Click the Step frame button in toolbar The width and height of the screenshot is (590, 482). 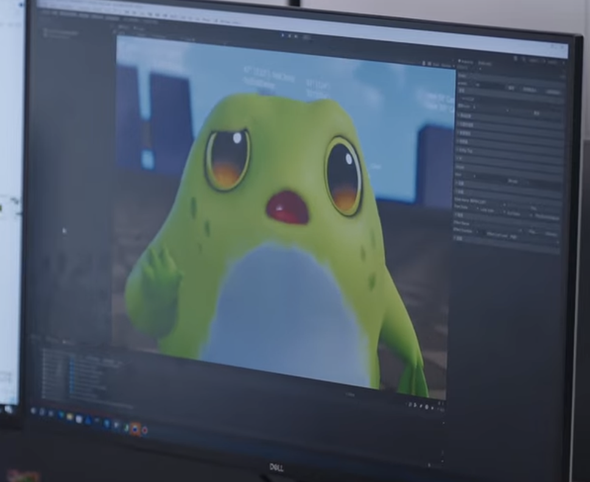[x=296, y=37]
